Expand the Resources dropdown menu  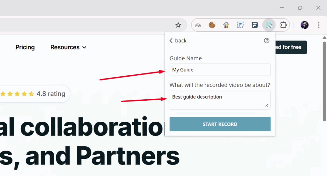(x=68, y=47)
